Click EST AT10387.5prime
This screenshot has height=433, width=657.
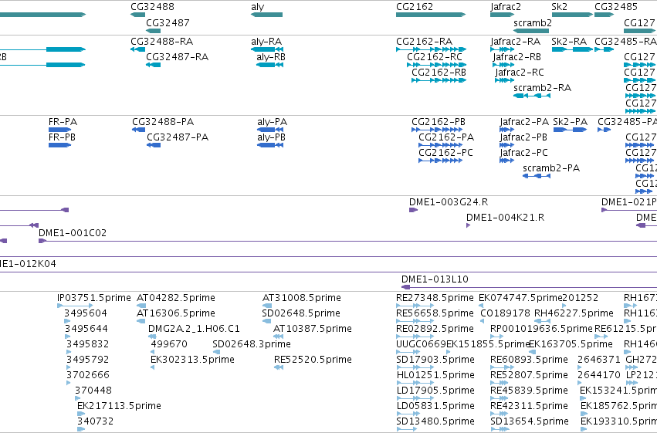click(x=278, y=337)
